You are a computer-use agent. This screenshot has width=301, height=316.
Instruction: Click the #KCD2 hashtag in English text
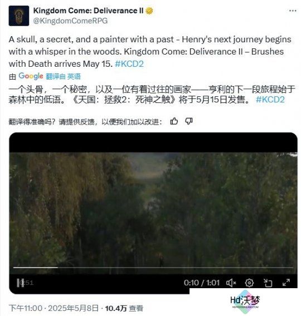pos(129,64)
